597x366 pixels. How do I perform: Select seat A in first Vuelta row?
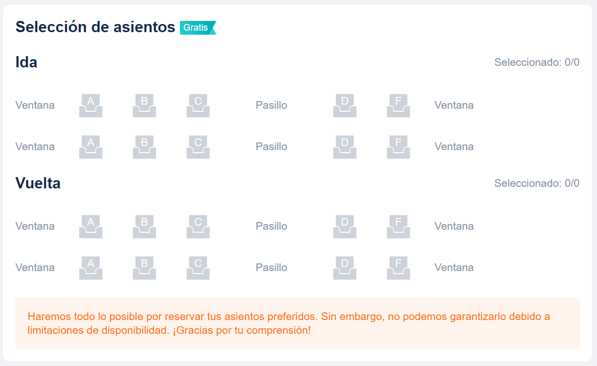coord(90,227)
